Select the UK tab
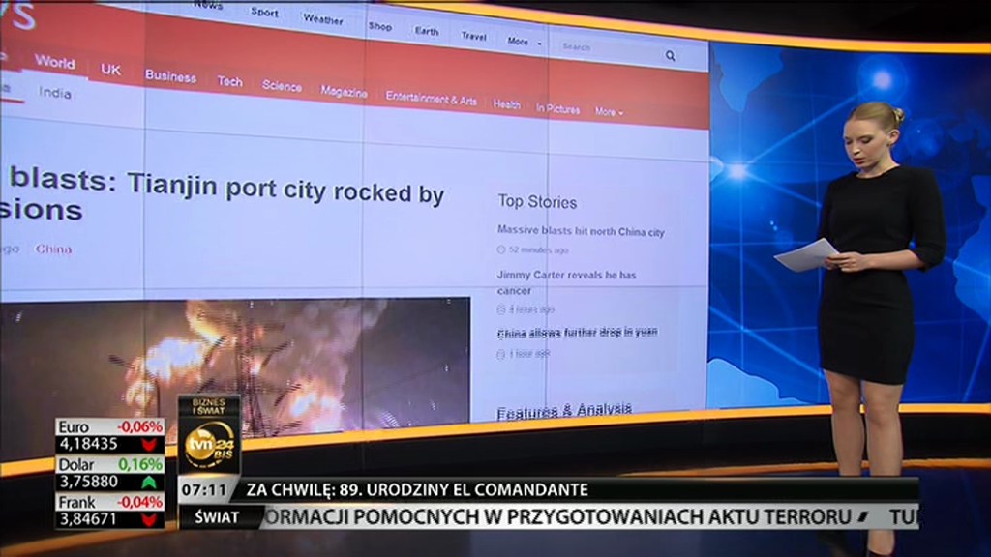The height and width of the screenshot is (557, 991). point(110,70)
